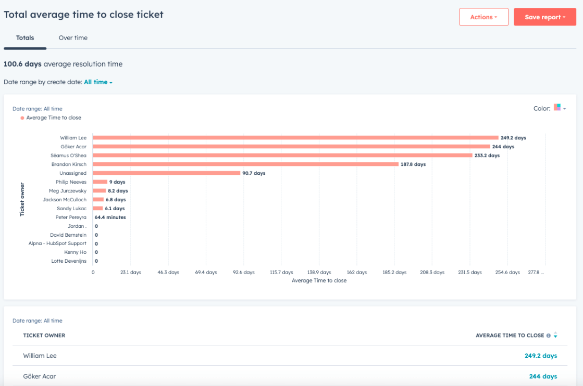The width and height of the screenshot is (583, 386).
Task: Click the Göker Acar bar in chart
Action: 292,147
